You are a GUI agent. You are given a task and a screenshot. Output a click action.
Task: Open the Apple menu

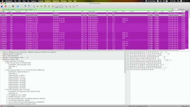tap(3, 1)
